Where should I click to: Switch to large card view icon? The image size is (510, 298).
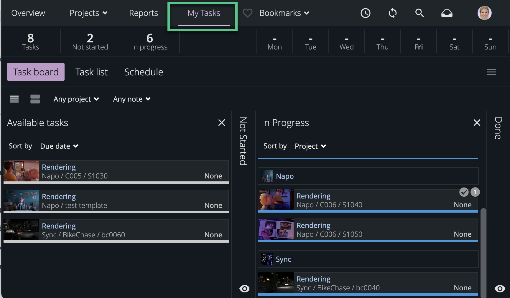[35, 99]
